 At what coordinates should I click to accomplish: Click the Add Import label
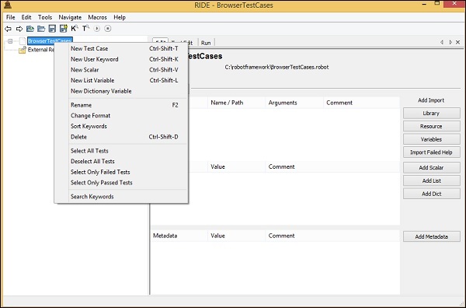431,100
